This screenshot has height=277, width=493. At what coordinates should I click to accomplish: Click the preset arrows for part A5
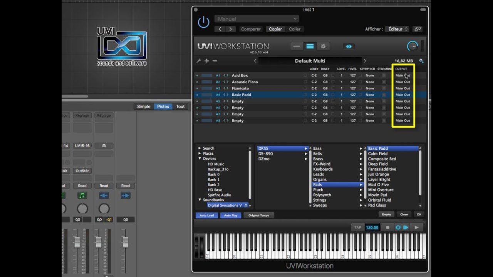[x=226, y=101]
